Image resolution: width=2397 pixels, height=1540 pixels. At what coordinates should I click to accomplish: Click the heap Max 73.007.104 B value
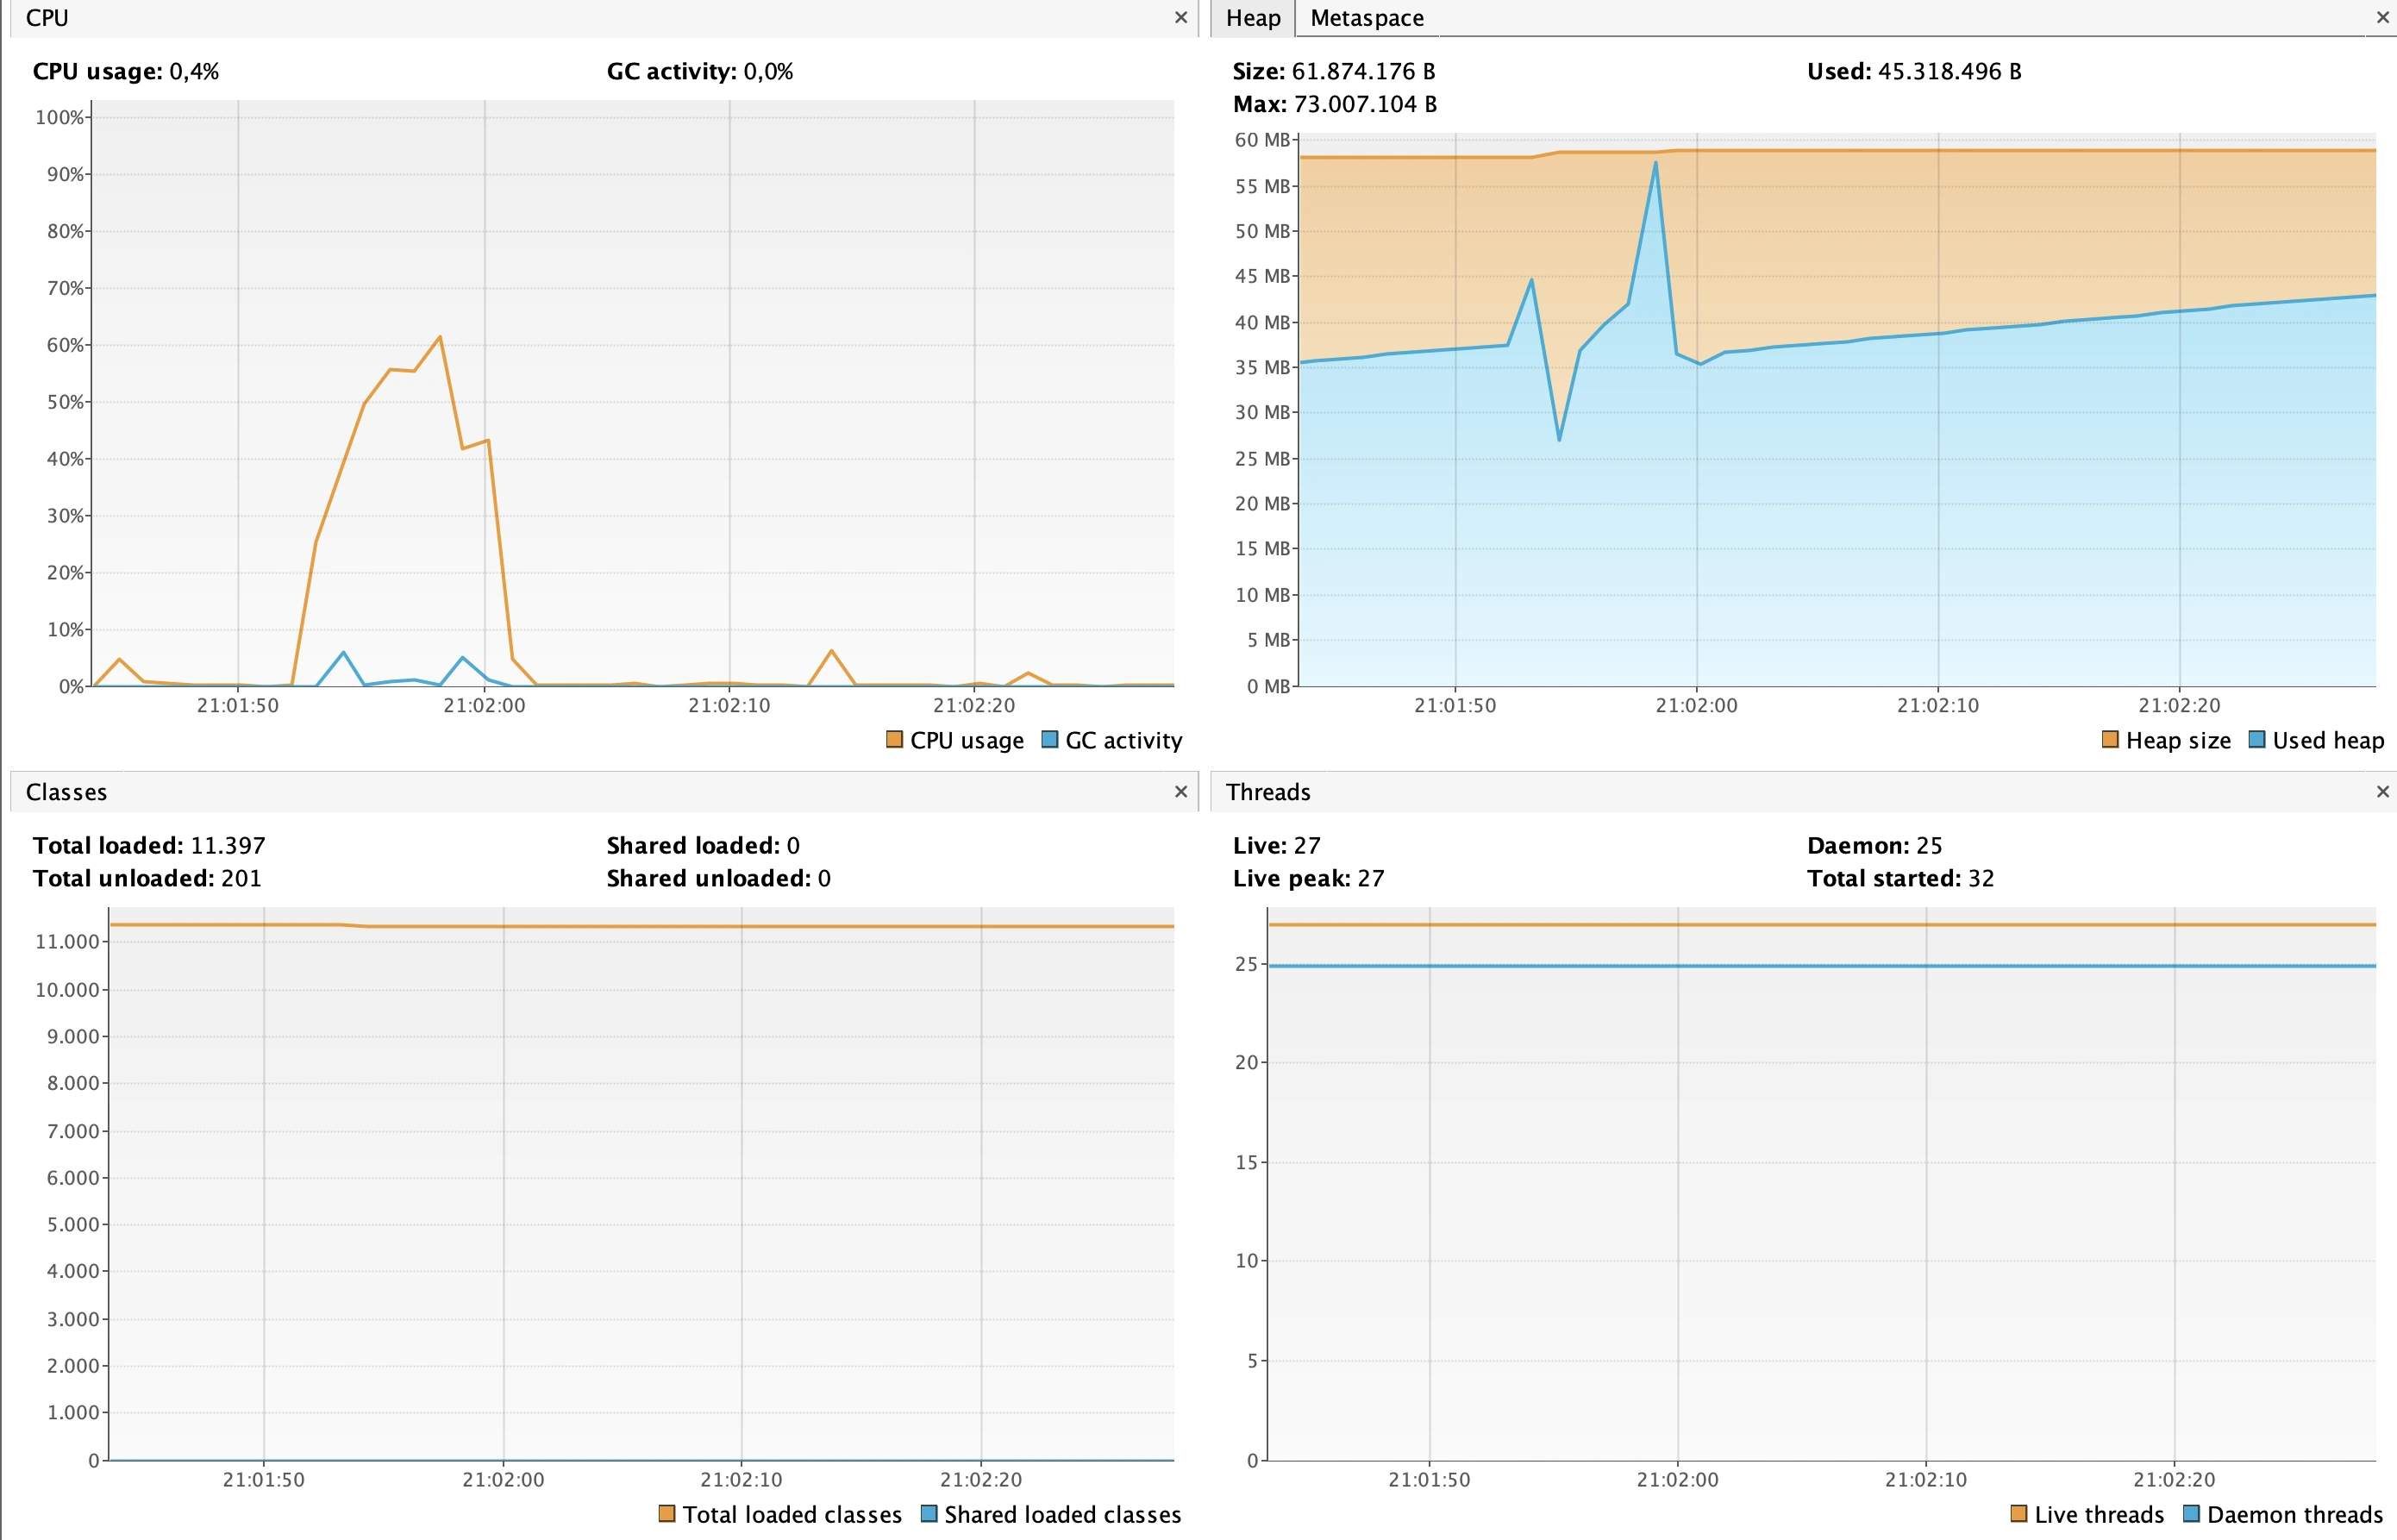point(1366,104)
